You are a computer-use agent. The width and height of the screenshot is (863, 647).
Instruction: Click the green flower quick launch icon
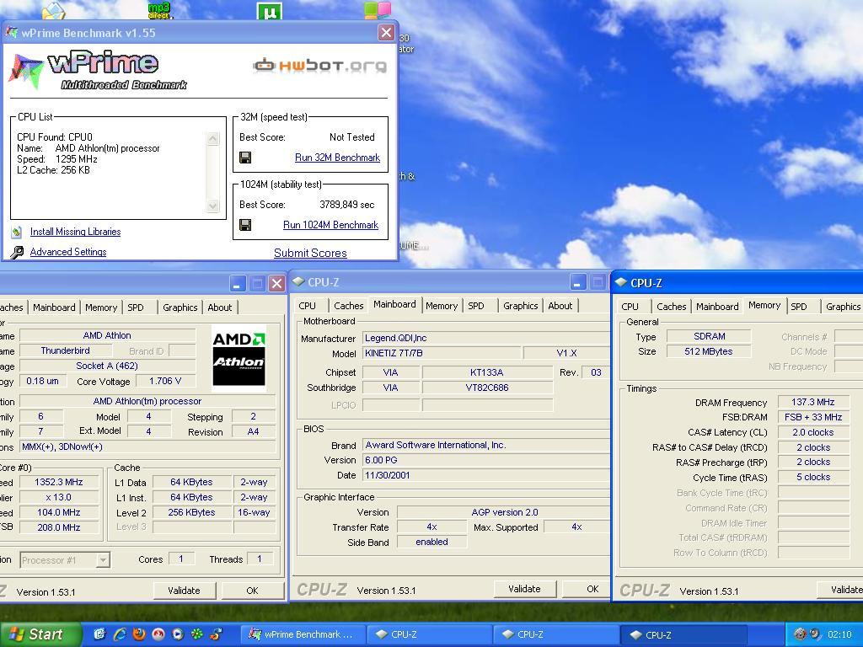point(196,634)
